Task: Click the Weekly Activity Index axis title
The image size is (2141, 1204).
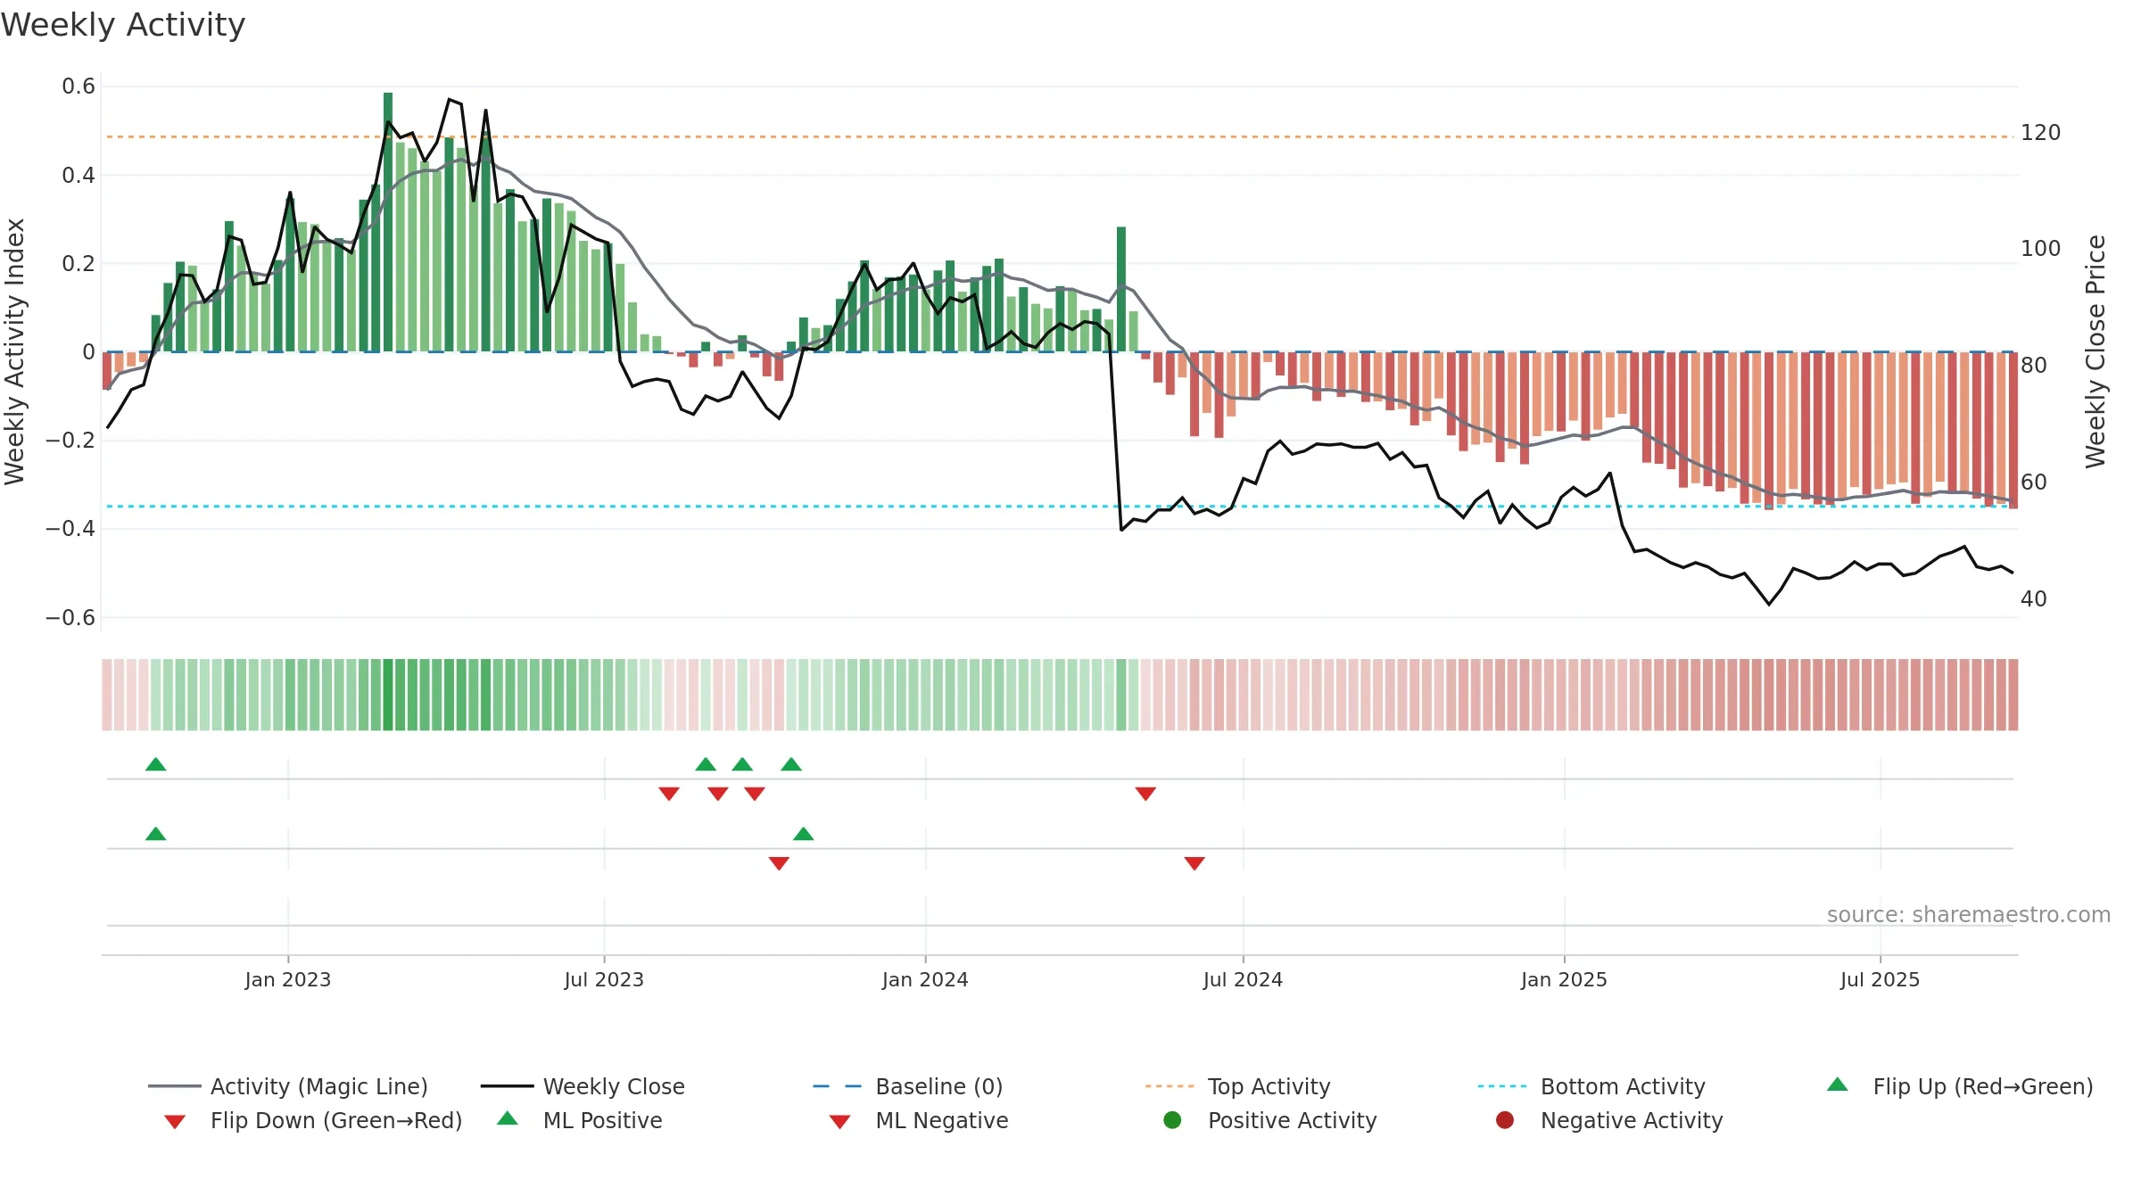Action: pos(15,351)
